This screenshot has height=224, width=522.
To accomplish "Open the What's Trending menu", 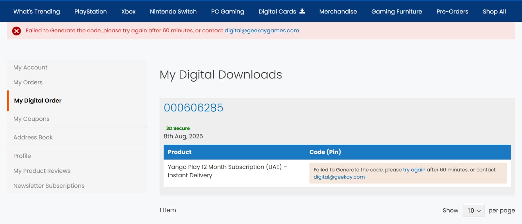I will click(x=37, y=11).
